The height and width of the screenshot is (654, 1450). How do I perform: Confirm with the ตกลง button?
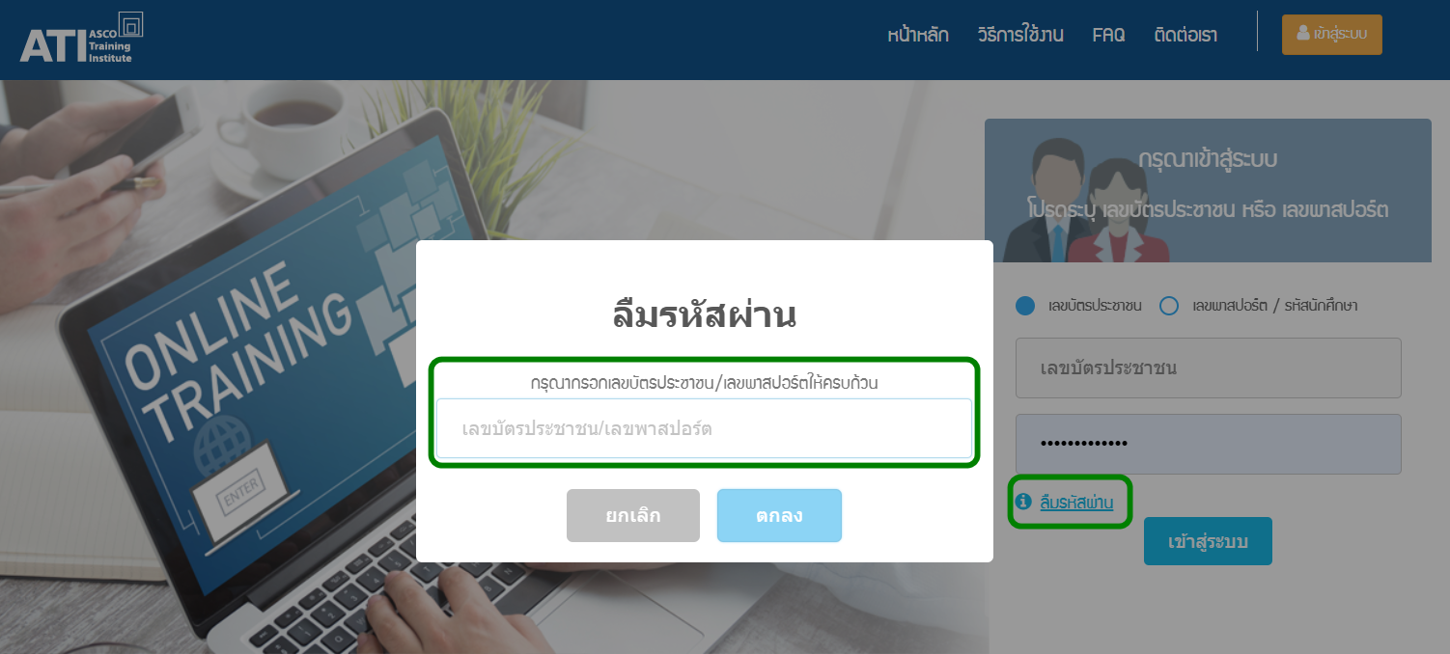click(x=779, y=516)
